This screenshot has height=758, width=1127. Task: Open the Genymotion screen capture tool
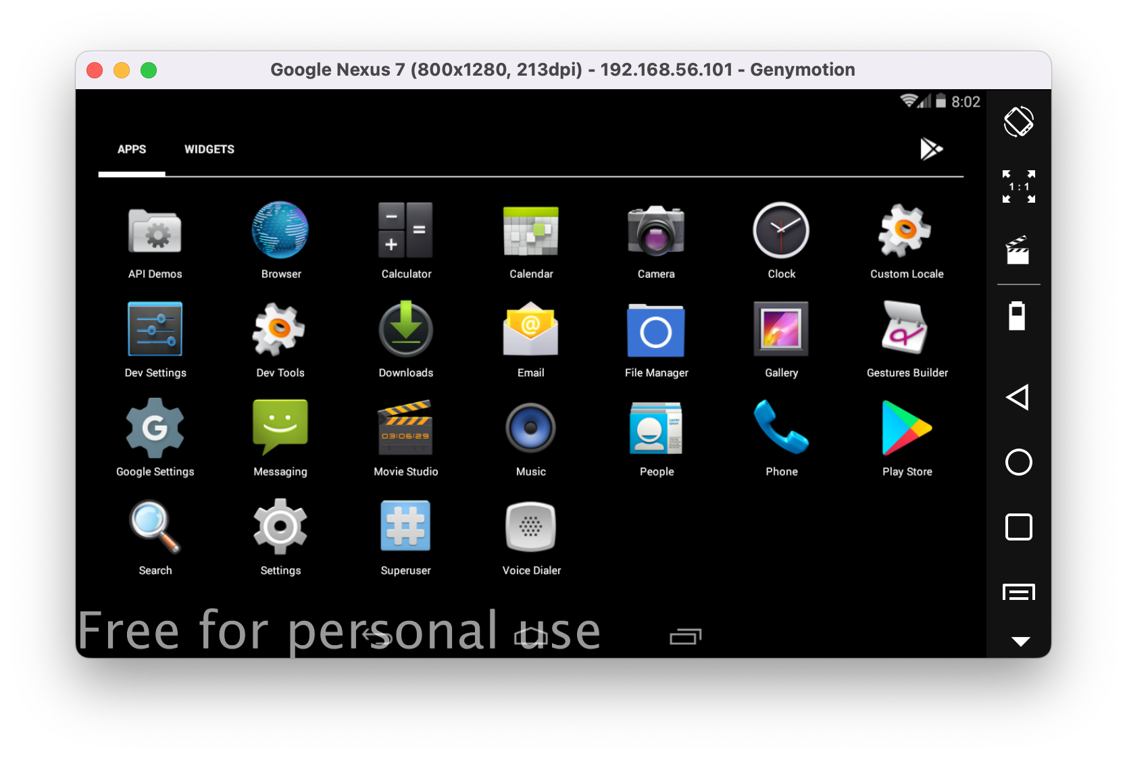tap(1018, 250)
